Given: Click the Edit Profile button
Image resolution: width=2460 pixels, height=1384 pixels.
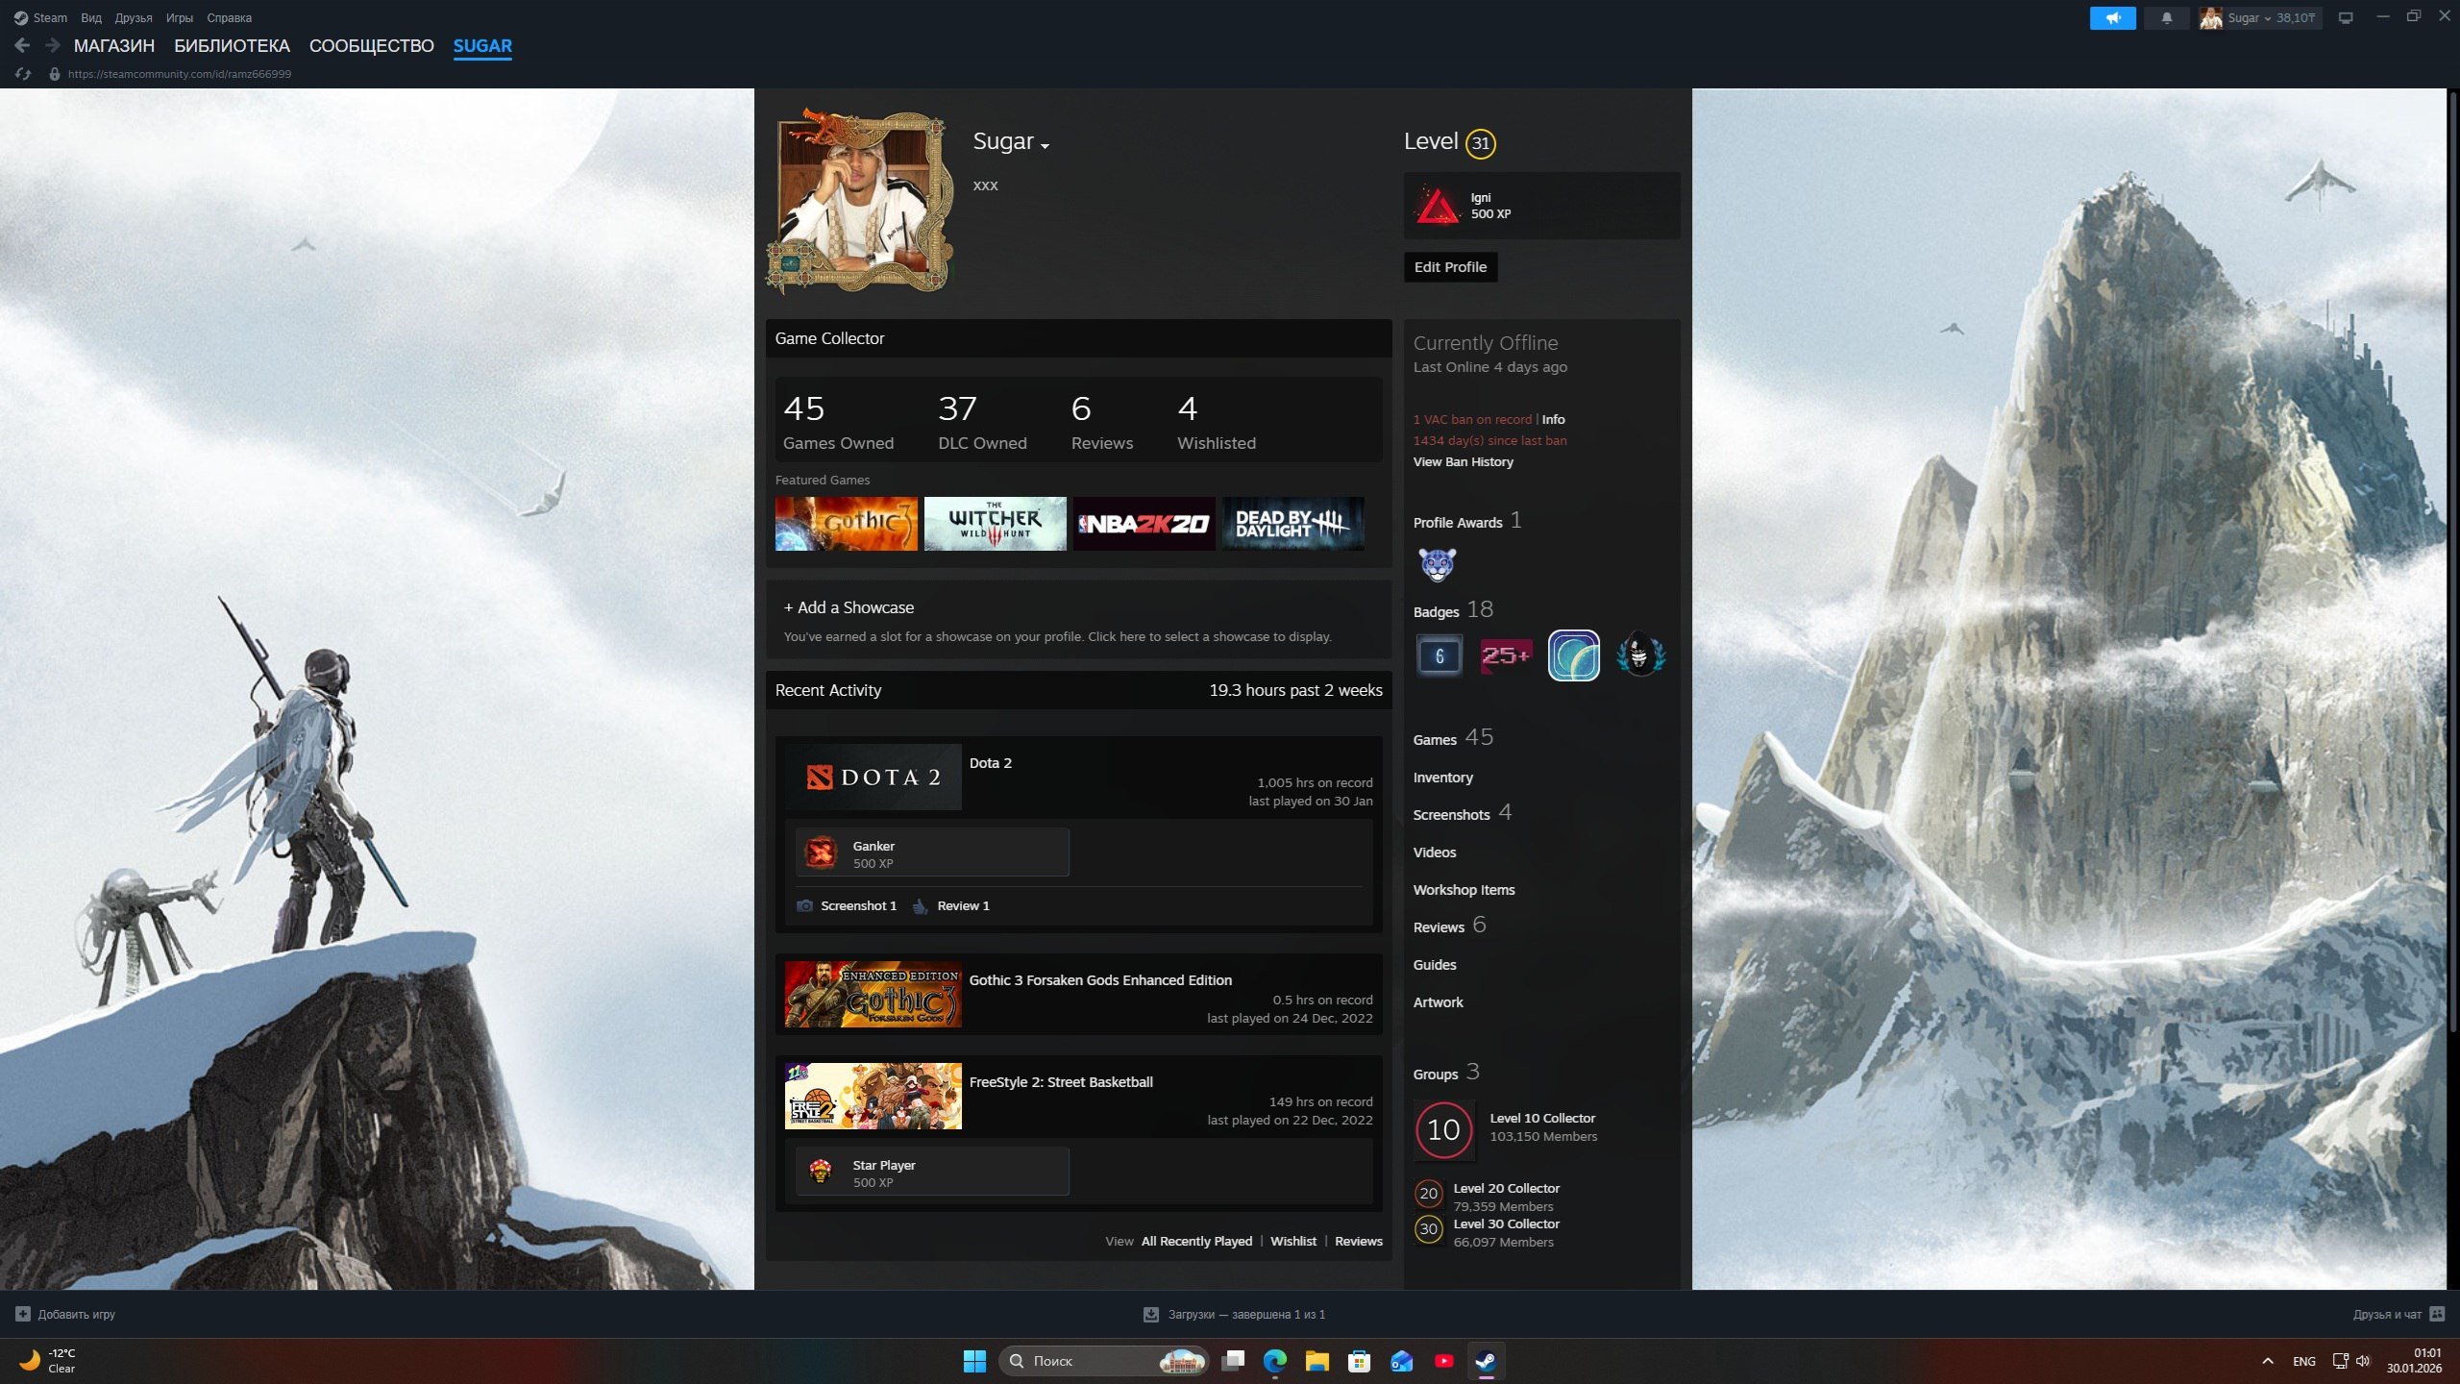Looking at the screenshot, I should click(x=1450, y=267).
